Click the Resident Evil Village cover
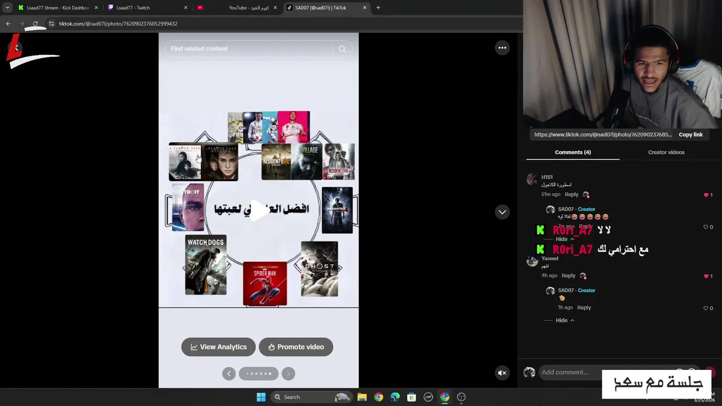 point(307,162)
